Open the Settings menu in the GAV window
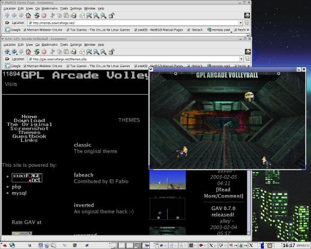The width and height of the screenshot is (311, 249). (x=76, y=45)
